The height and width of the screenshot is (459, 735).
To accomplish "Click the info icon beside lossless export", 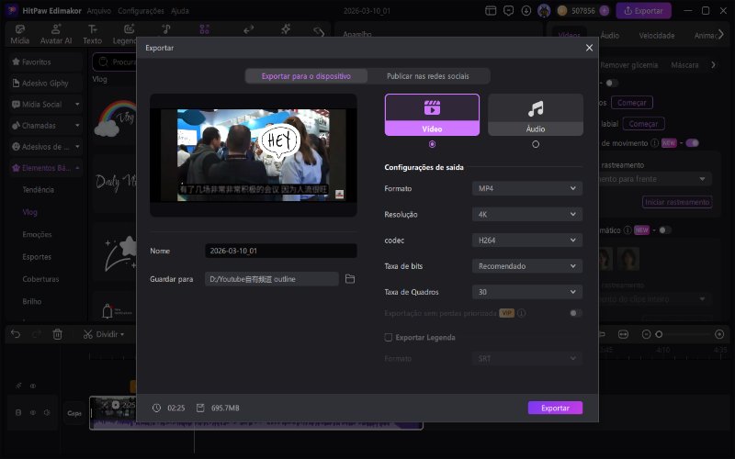I will tap(521, 313).
